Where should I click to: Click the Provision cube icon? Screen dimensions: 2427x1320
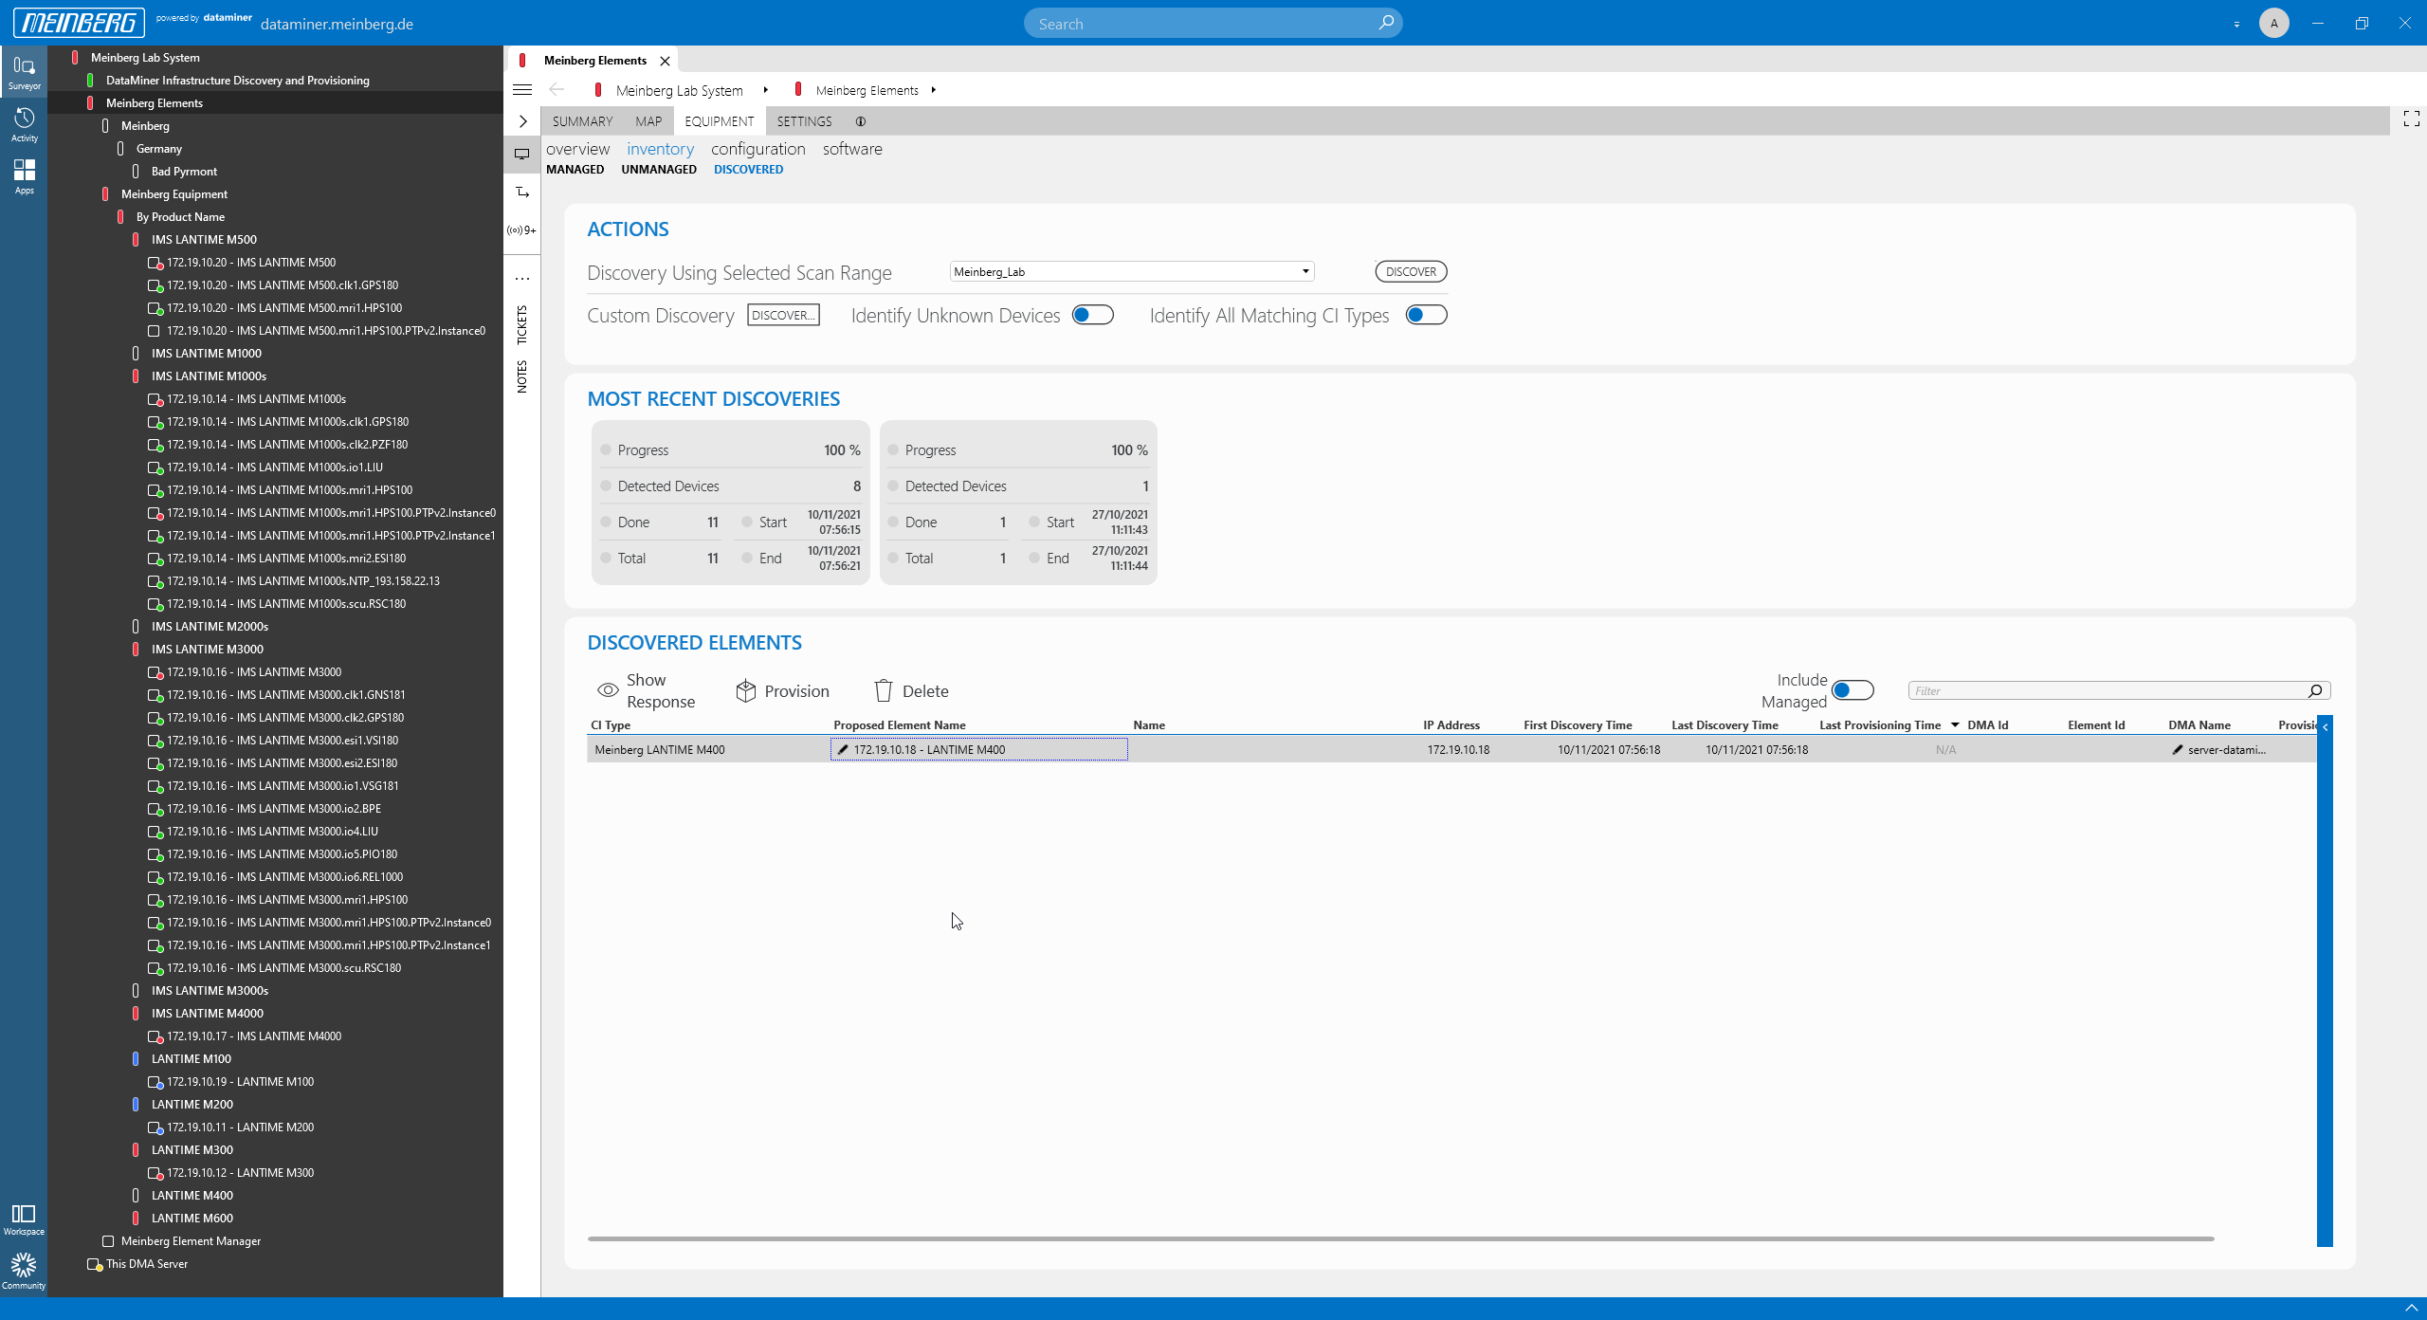click(x=745, y=691)
